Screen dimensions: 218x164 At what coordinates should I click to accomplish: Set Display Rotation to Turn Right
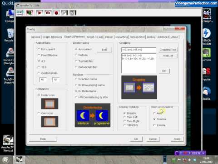pyautogui.click(x=131, y=121)
